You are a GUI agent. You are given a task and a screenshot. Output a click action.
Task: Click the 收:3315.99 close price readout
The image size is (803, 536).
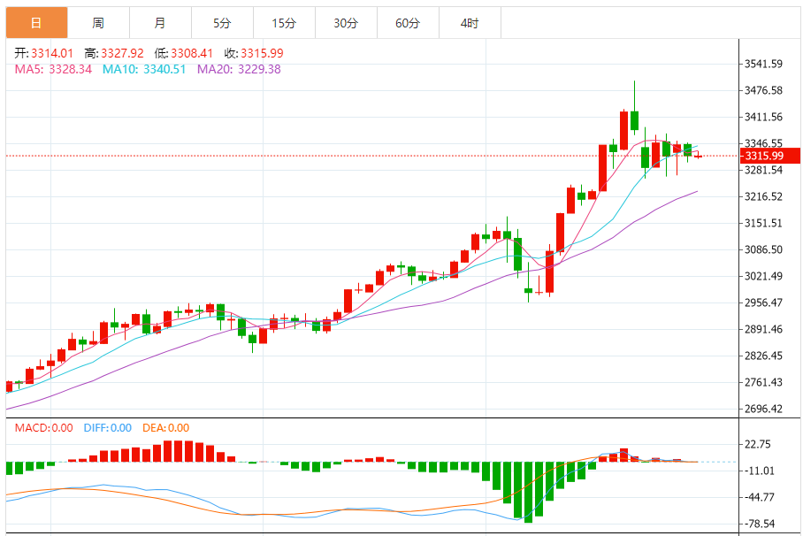click(x=254, y=53)
